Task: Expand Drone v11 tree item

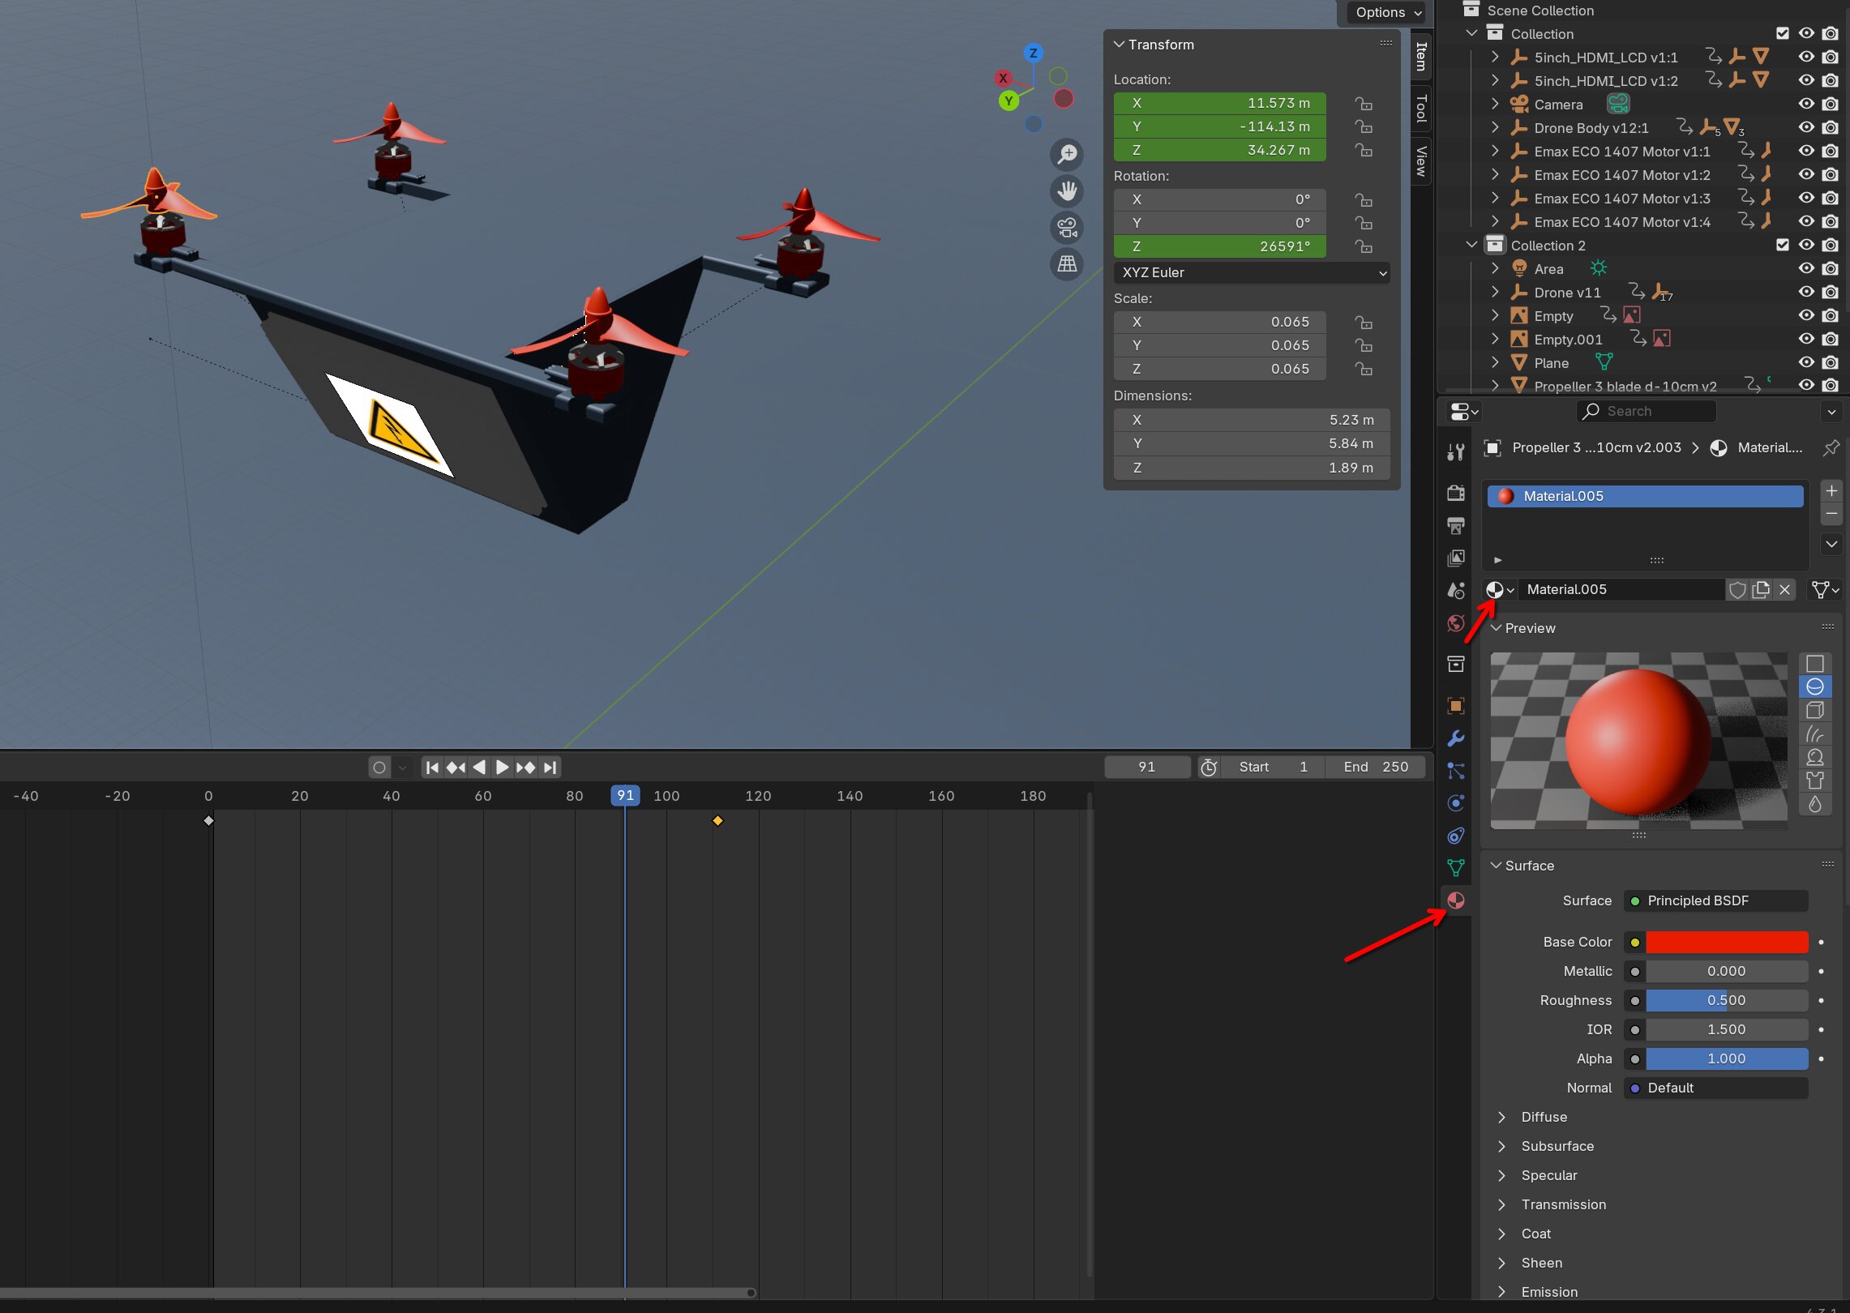Action: pos(1496,292)
